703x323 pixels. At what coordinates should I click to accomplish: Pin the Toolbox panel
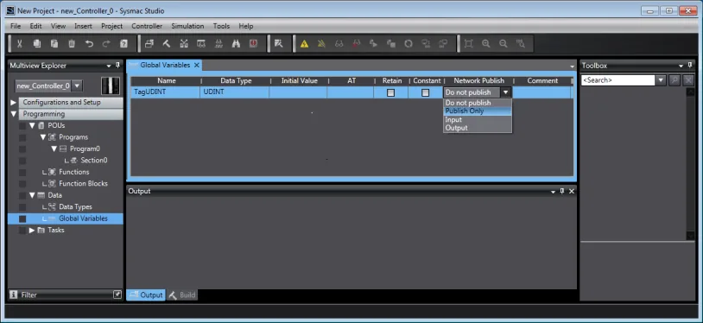pyautogui.click(x=689, y=66)
